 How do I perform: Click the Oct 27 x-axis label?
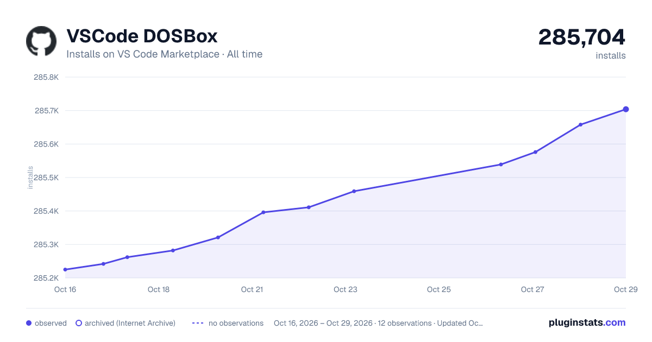pyautogui.click(x=532, y=289)
